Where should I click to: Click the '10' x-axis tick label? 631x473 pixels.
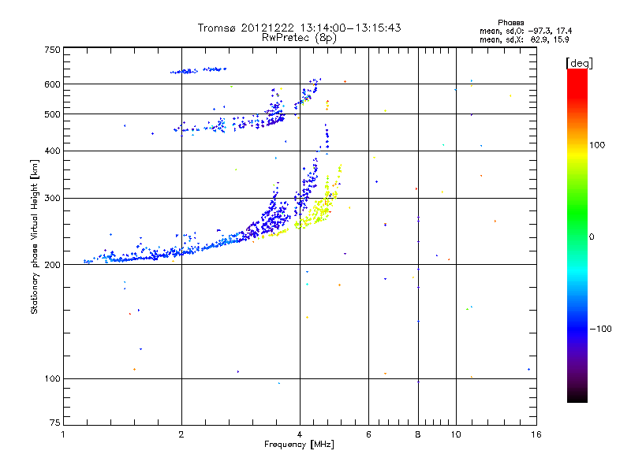pos(456,434)
